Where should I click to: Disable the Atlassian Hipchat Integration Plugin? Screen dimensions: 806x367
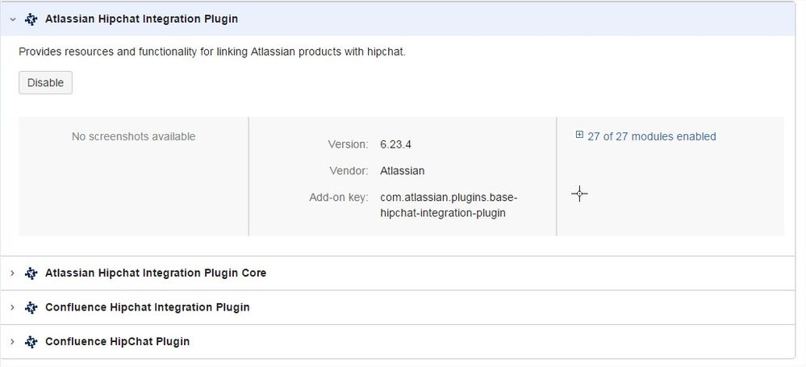coord(45,83)
